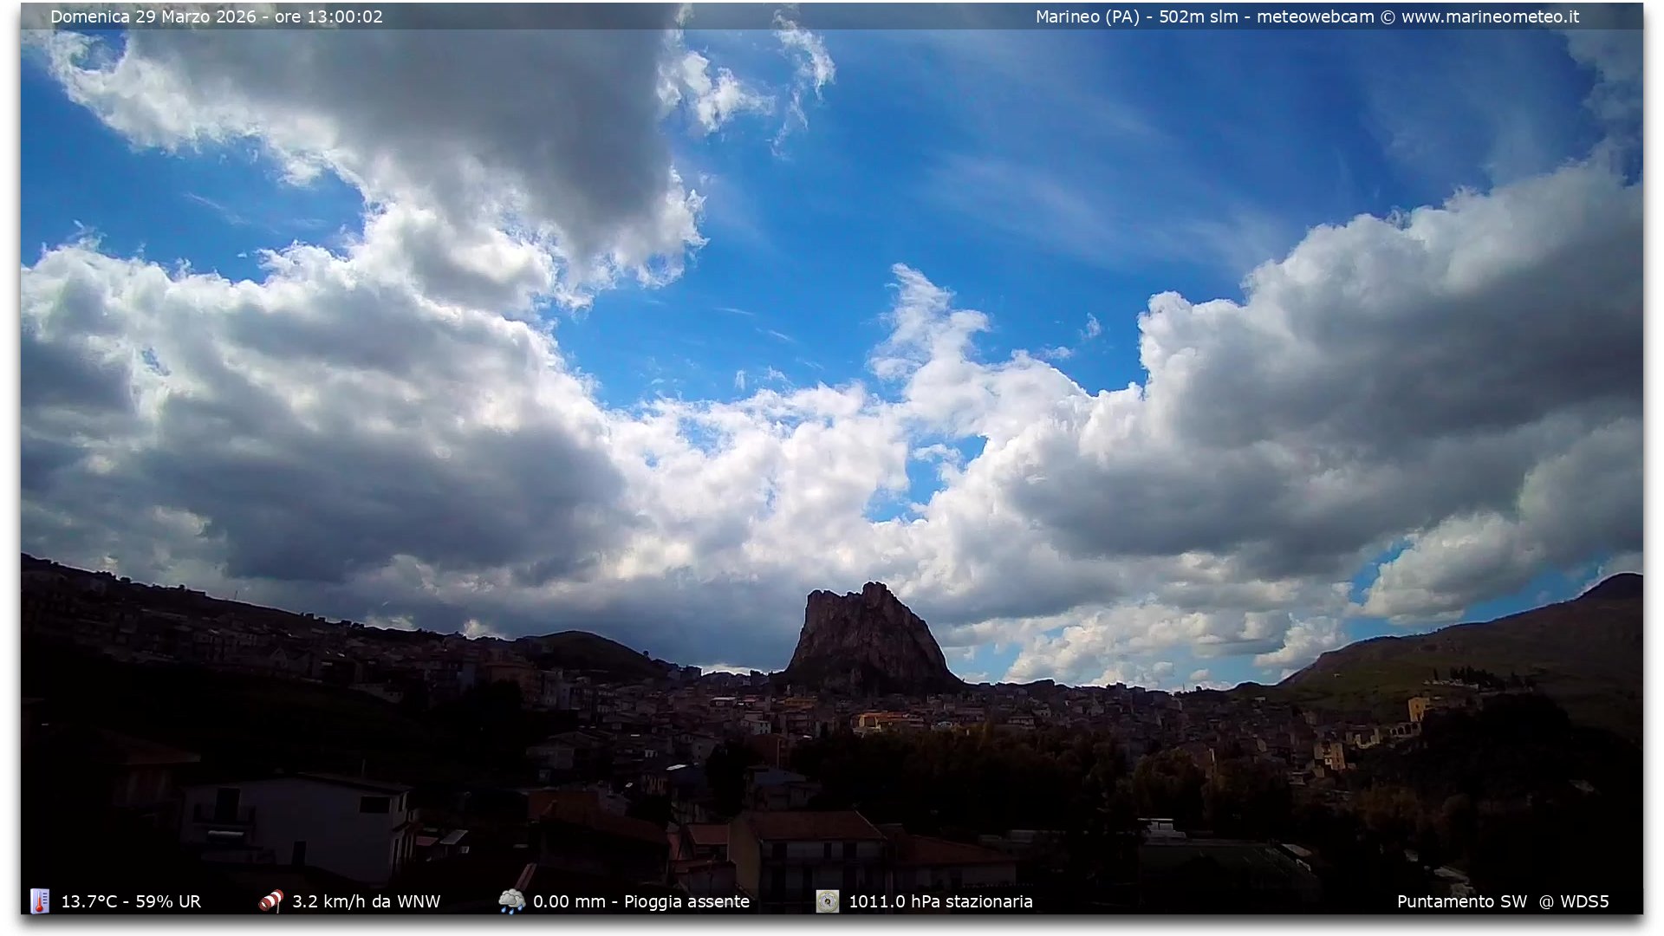Click the Marineo (PA) location title
1664x936 pixels.
pyautogui.click(x=1087, y=16)
